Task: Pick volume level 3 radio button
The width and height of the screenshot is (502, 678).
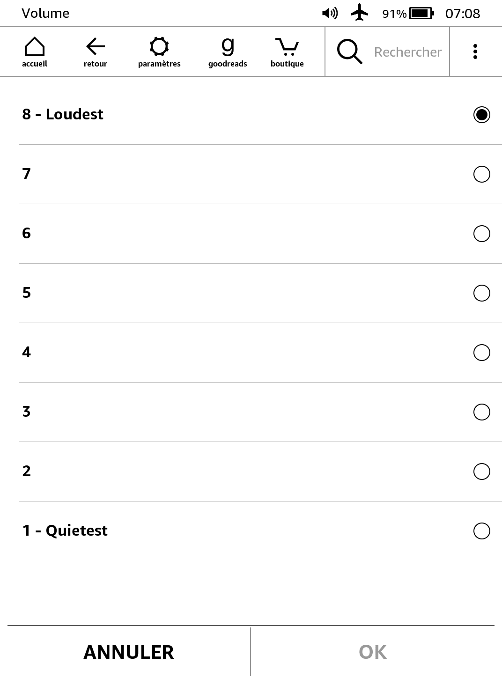Action: coord(482,412)
